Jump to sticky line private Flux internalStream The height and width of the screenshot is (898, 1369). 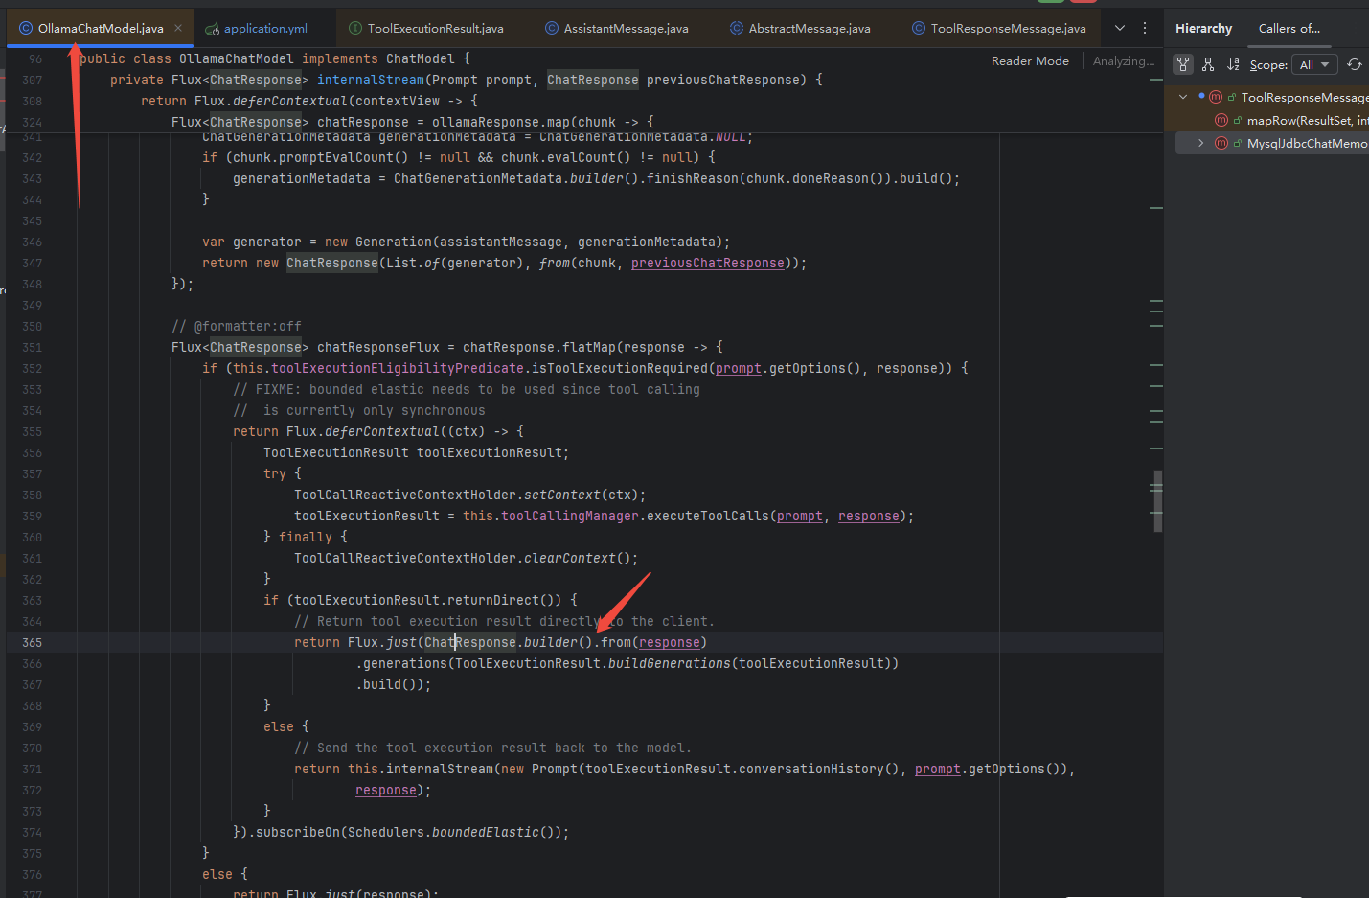[x=466, y=80]
